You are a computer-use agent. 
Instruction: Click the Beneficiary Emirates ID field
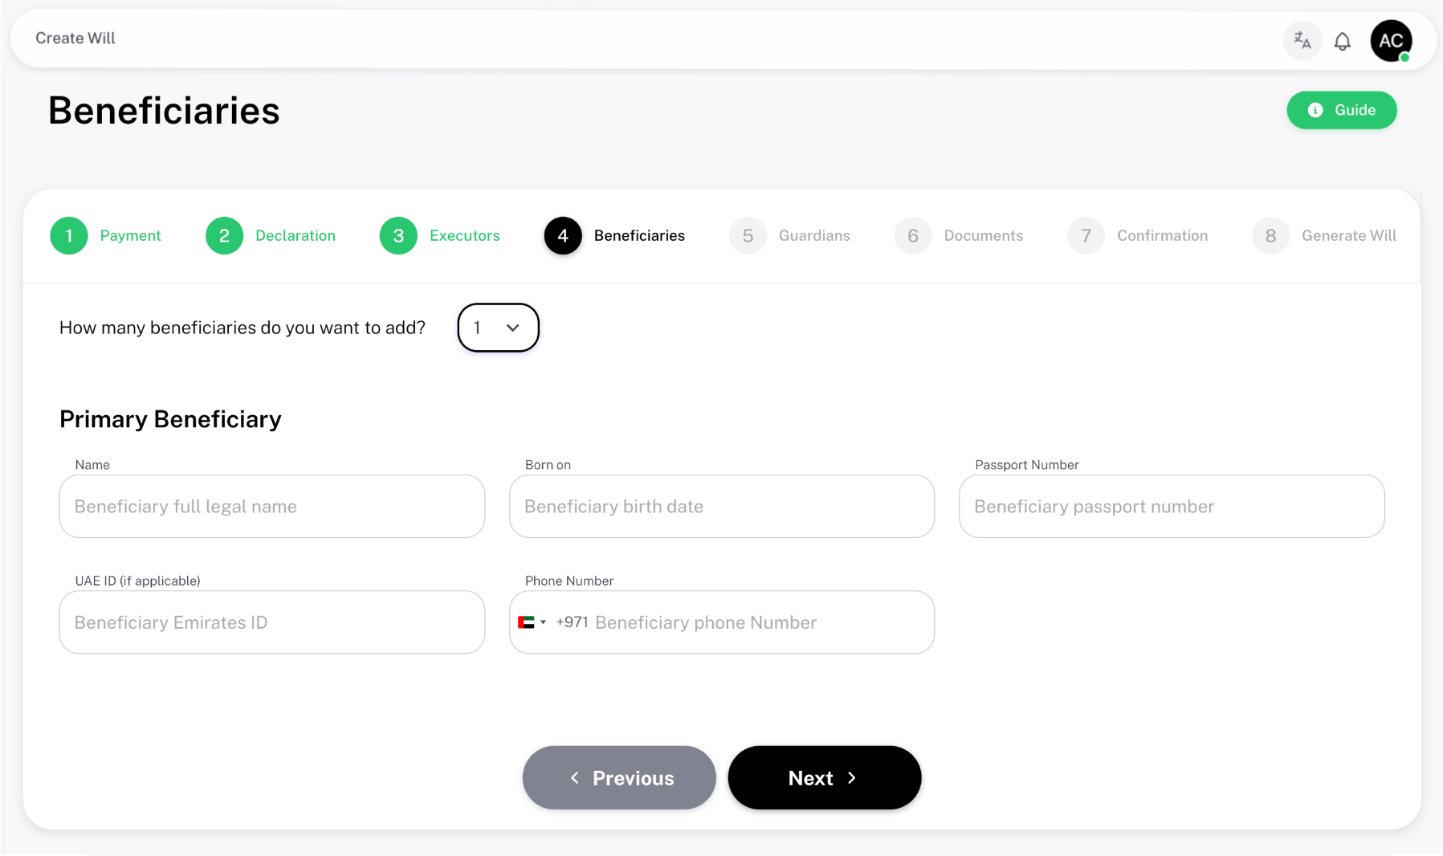(272, 622)
